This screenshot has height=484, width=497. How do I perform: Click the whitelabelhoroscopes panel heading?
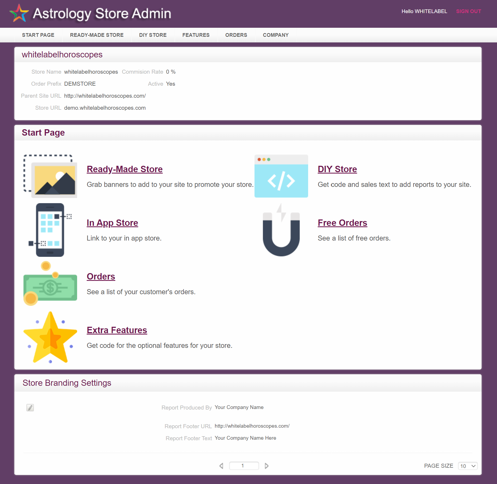tap(62, 54)
